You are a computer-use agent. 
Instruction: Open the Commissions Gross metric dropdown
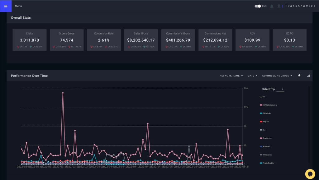pos(277,76)
